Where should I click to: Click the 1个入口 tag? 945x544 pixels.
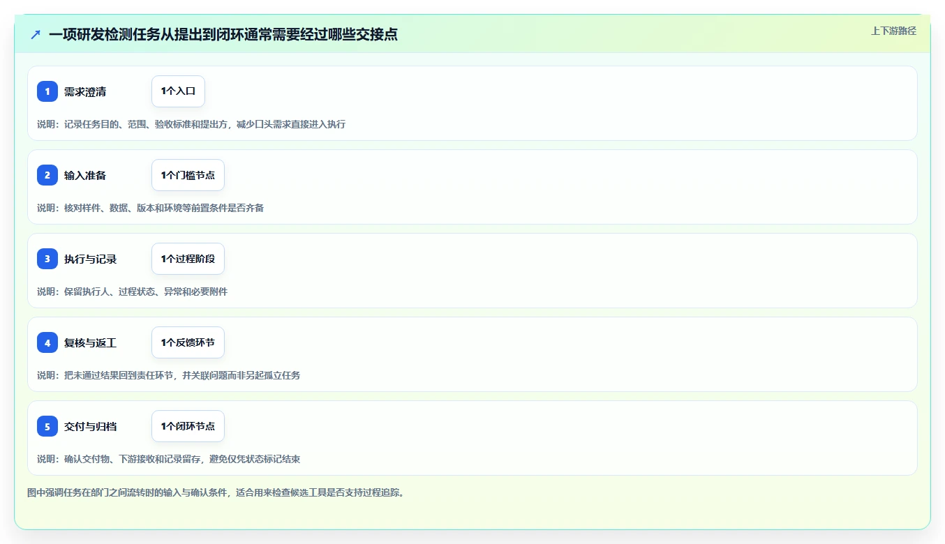(x=178, y=91)
